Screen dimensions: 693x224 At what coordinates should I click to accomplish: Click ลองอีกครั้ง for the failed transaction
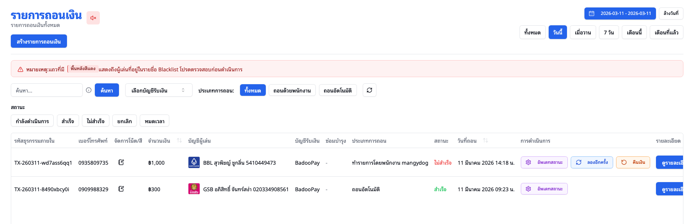(592, 162)
